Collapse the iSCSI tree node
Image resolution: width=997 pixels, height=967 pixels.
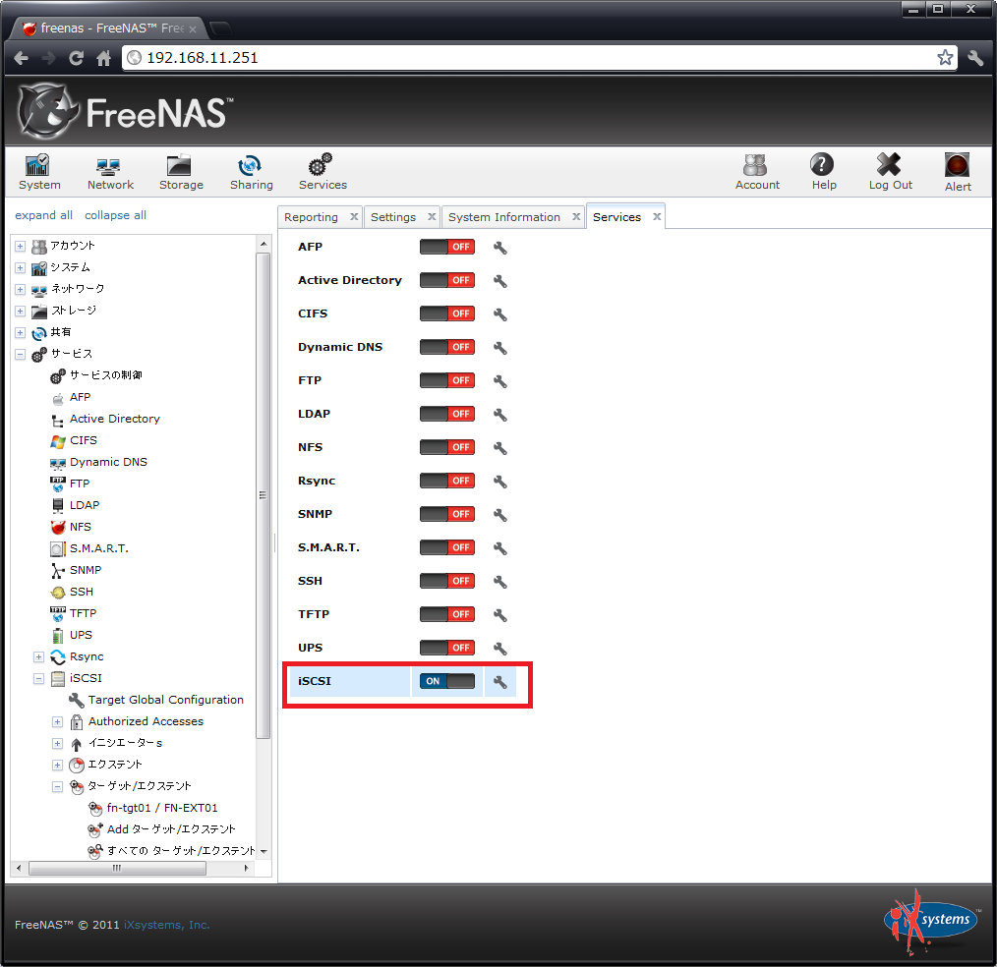[38, 678]
